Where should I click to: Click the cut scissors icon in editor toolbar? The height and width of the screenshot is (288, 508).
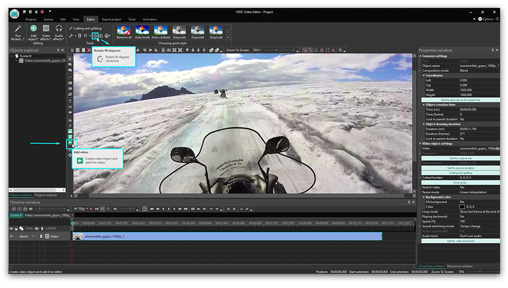(72, 50)
